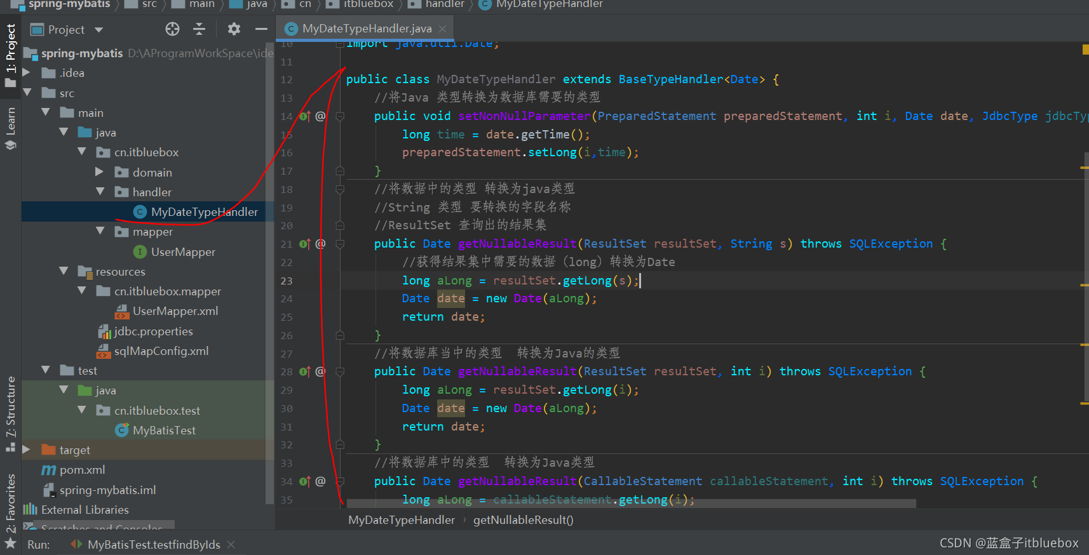Click the locate/scroll-from-source target icon
The image size is (1089, 555).
click(172, 29)
